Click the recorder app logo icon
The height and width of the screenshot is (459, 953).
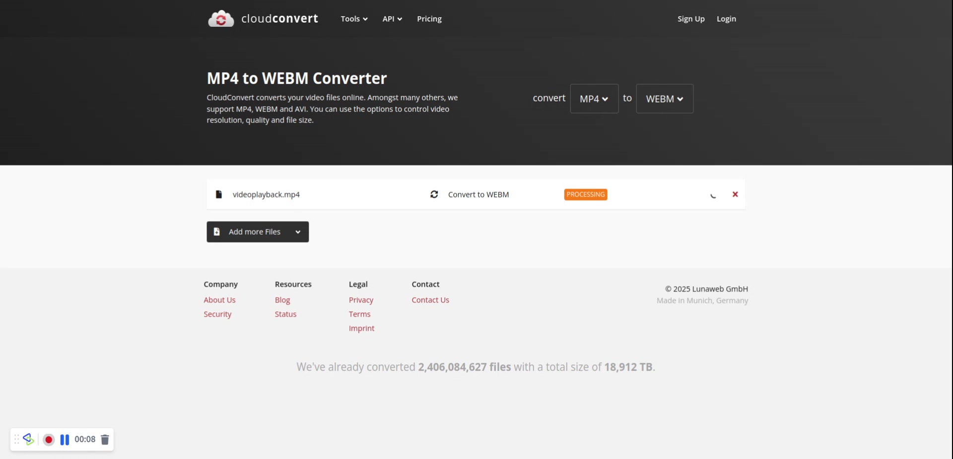click(28, 439)
